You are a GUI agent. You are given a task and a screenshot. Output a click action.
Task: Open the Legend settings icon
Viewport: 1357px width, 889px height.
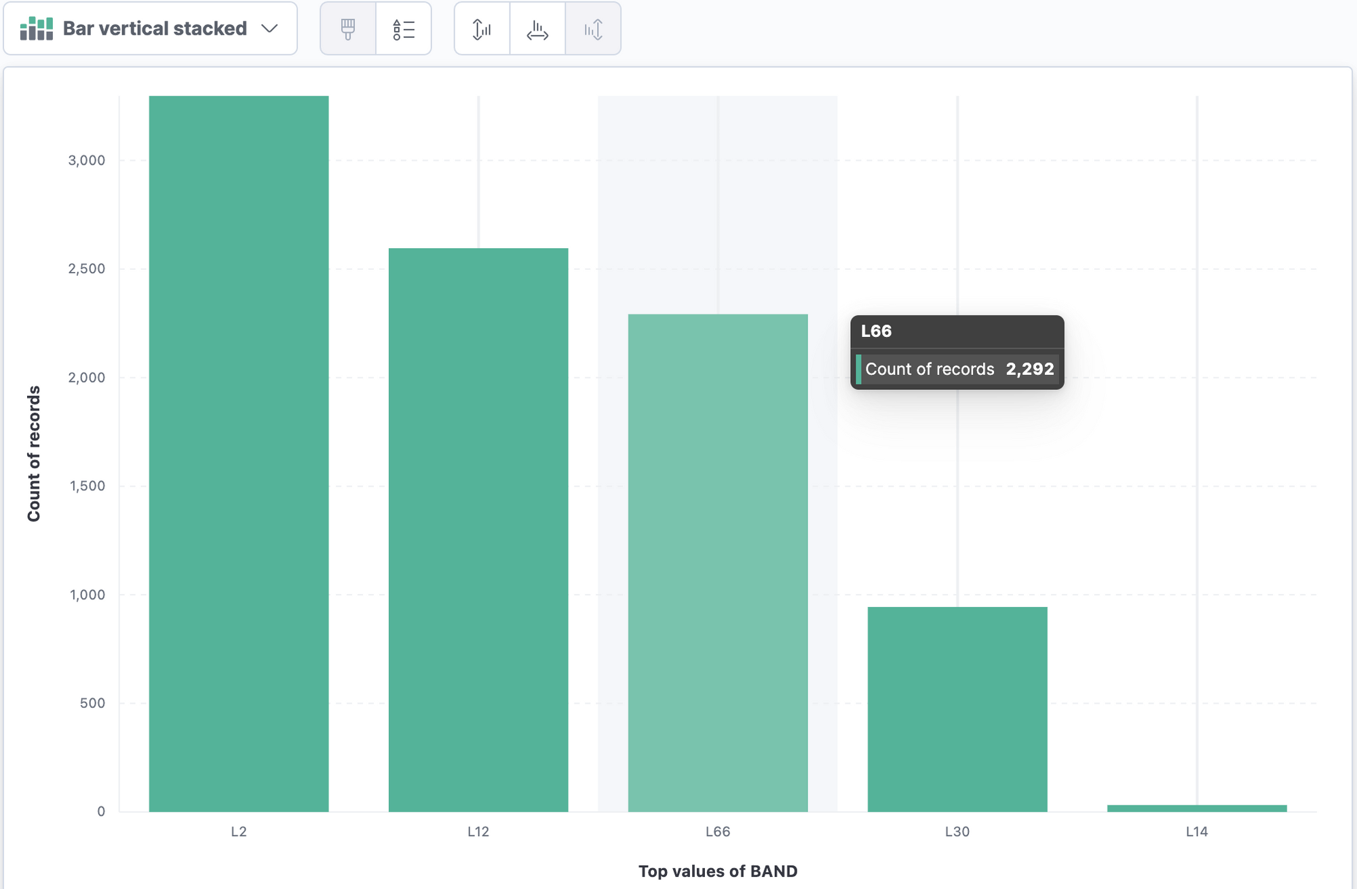click(x=404, y=28)
